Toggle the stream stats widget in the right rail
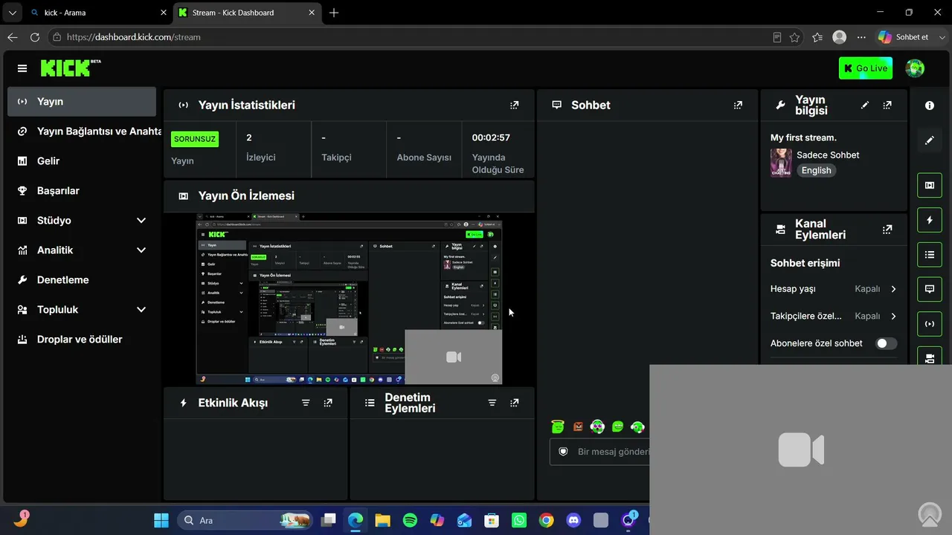The width and height of the screenshot is (952, 535). pos(930,324)
